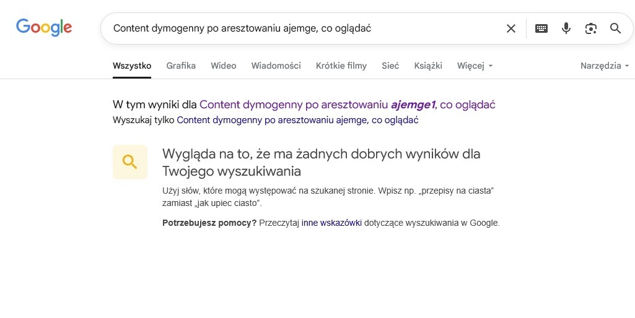Image resolution: width=635 pixels, height=318 pixels.
Task: Select the Wszystko tab
Action: [132, 66]
